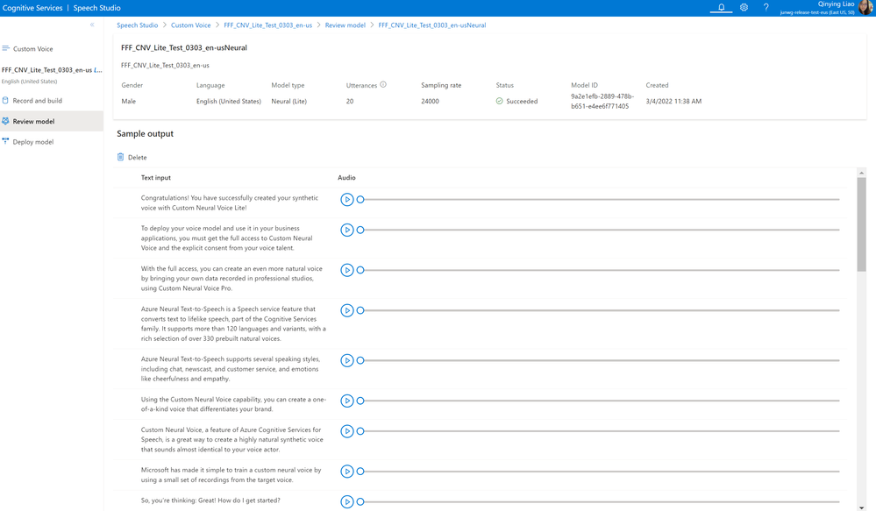
Task: Click the trash icon next to Delete
Action: point(120,157)
